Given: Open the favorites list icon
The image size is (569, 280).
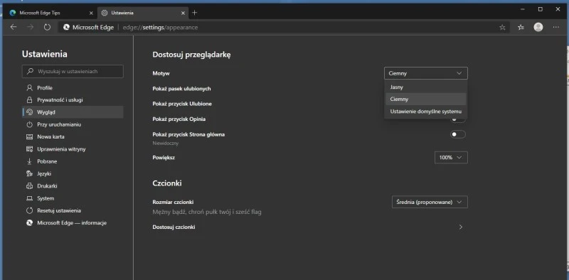Looking at the screenshot, I should 521,27.
